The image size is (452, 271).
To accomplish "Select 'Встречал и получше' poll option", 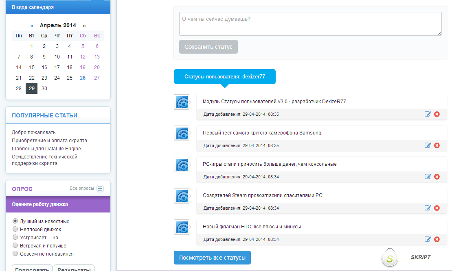I will [x=15, y=245].
